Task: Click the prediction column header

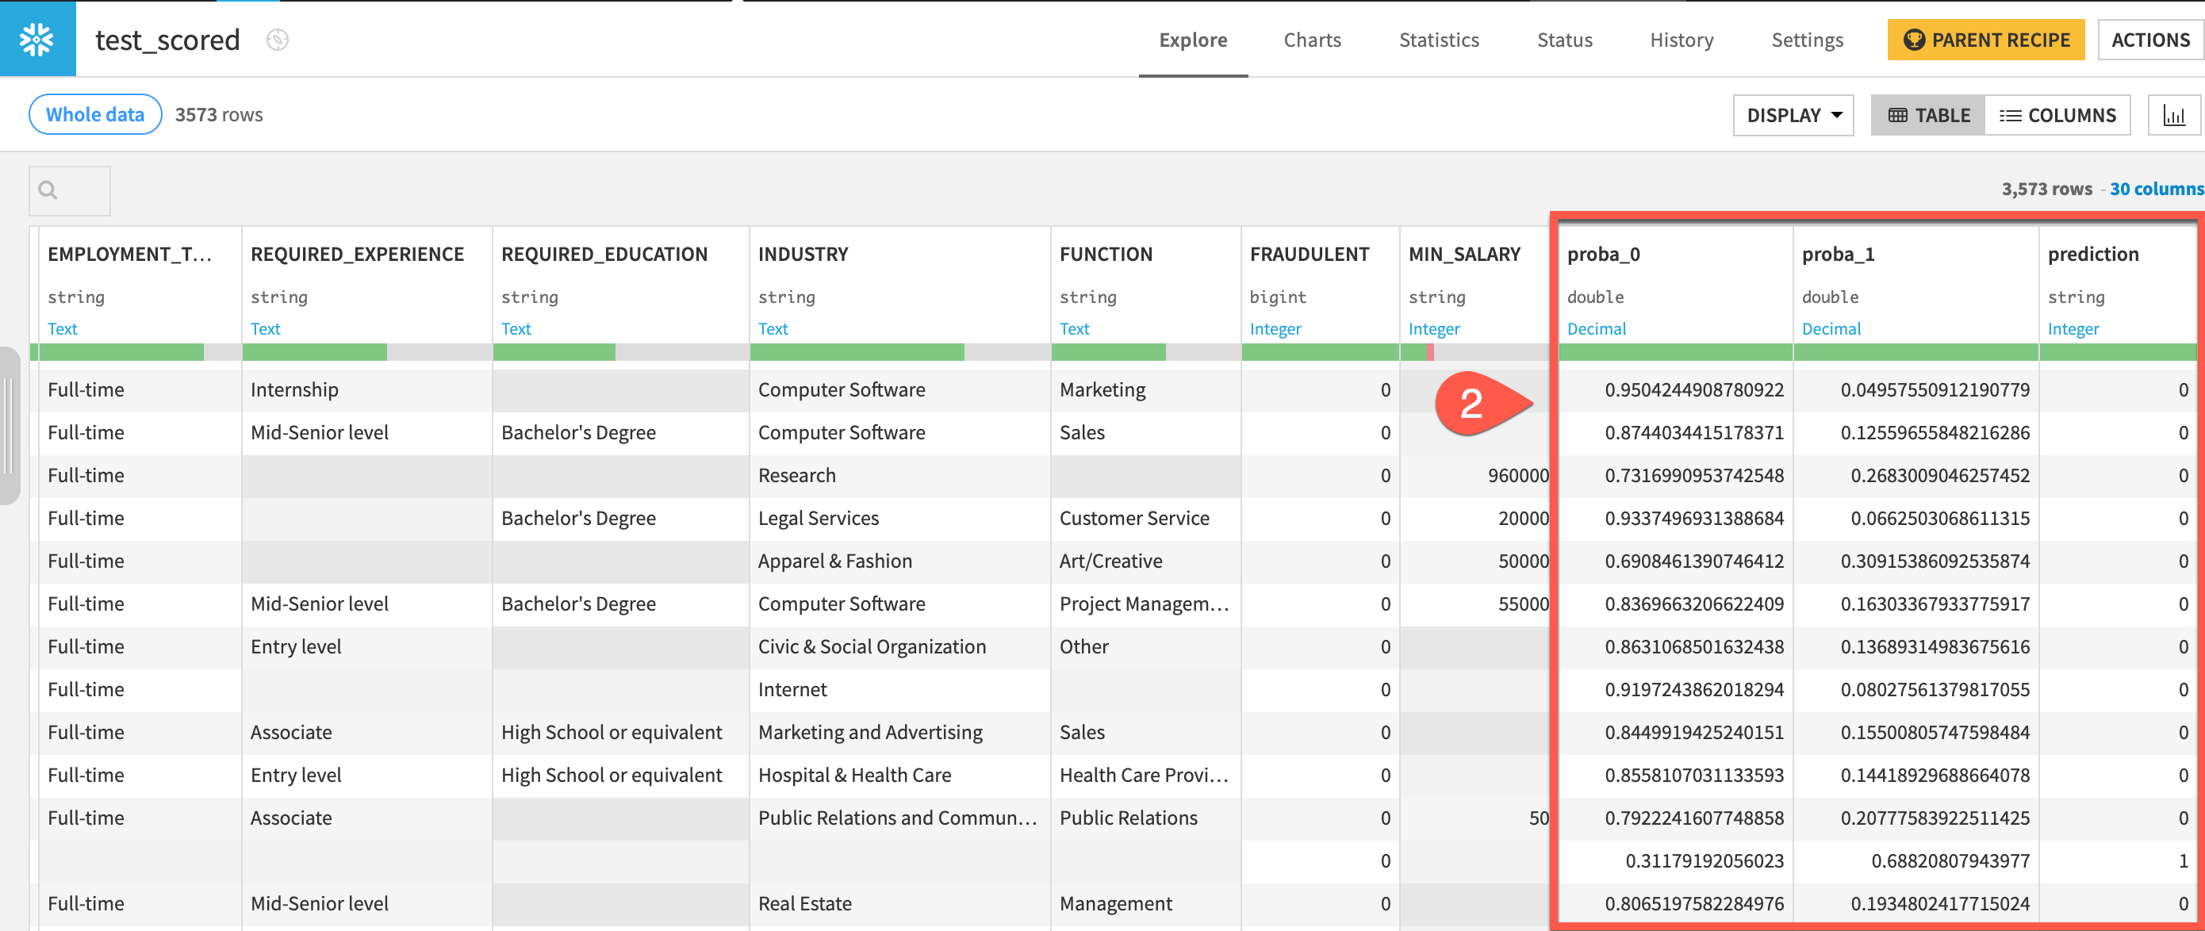Action: tap(2092, 254)
